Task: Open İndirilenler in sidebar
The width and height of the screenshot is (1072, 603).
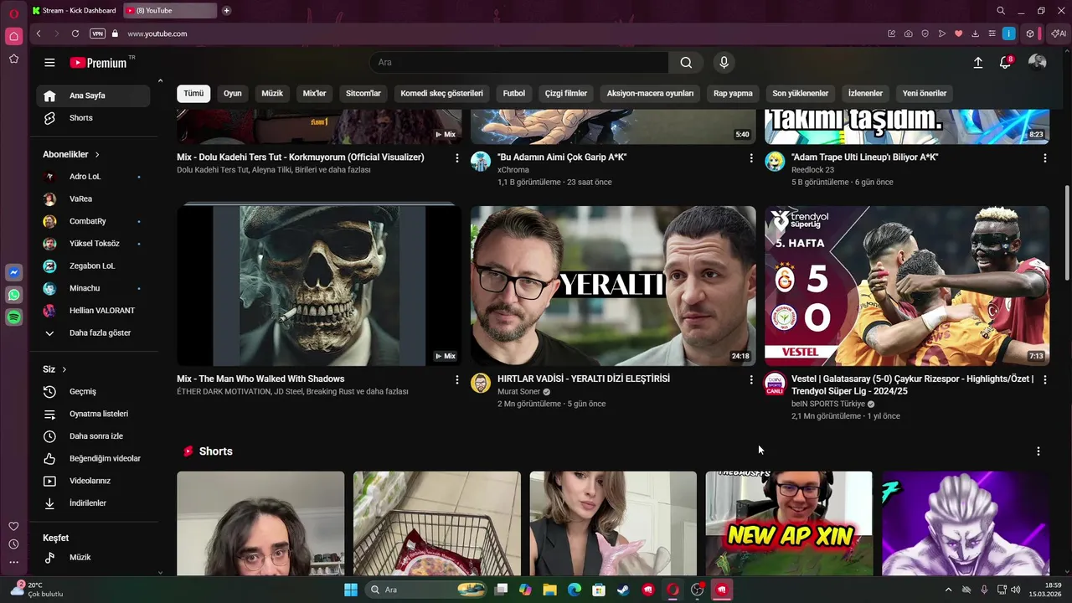Action: coord(93,503)
